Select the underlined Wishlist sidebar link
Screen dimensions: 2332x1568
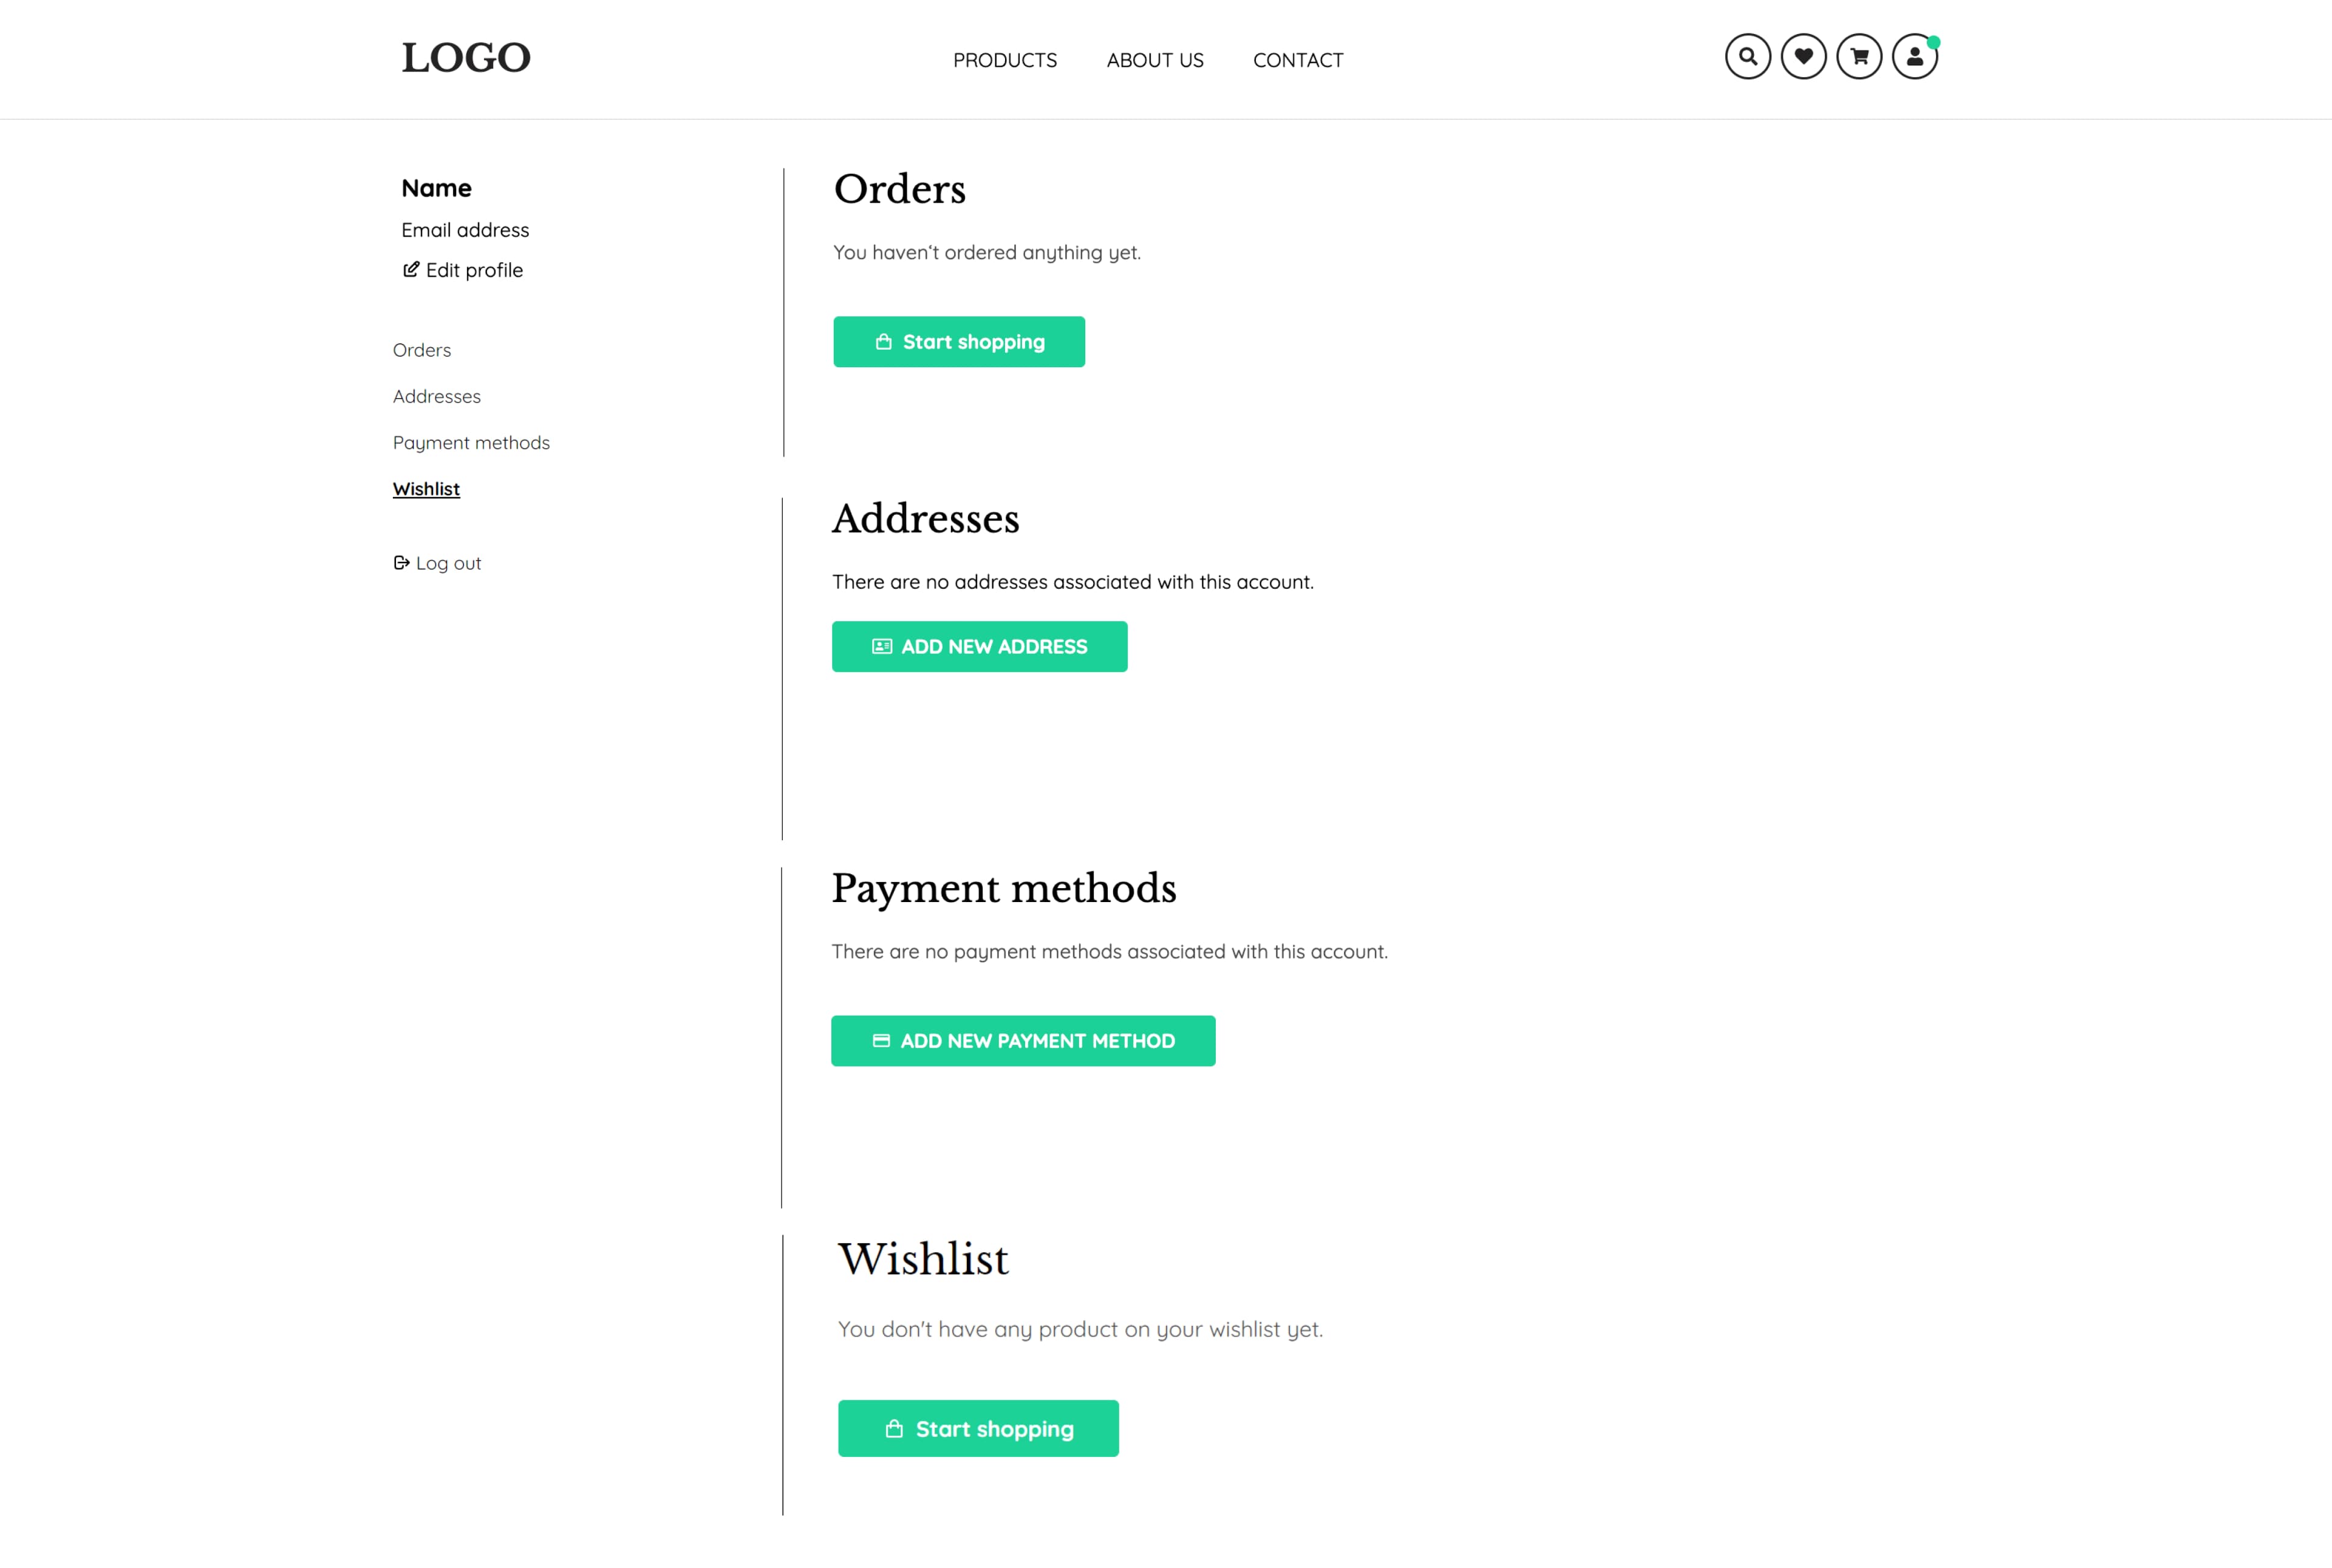[426, 488]
